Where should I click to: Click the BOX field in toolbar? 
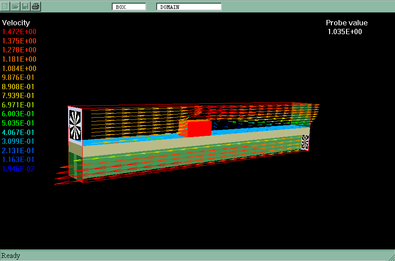[129, 7]
